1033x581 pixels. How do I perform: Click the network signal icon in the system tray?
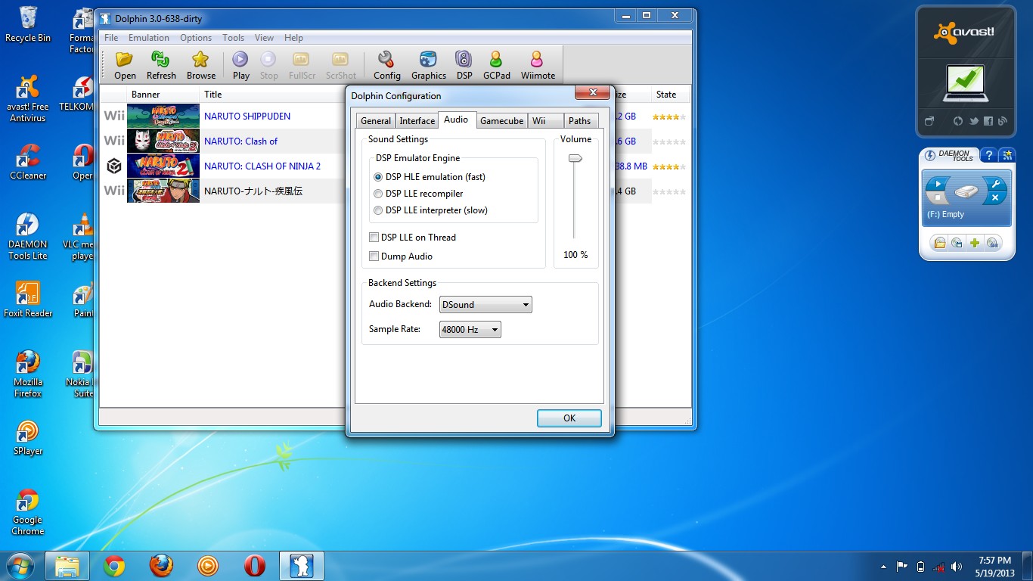coord(938,567)
